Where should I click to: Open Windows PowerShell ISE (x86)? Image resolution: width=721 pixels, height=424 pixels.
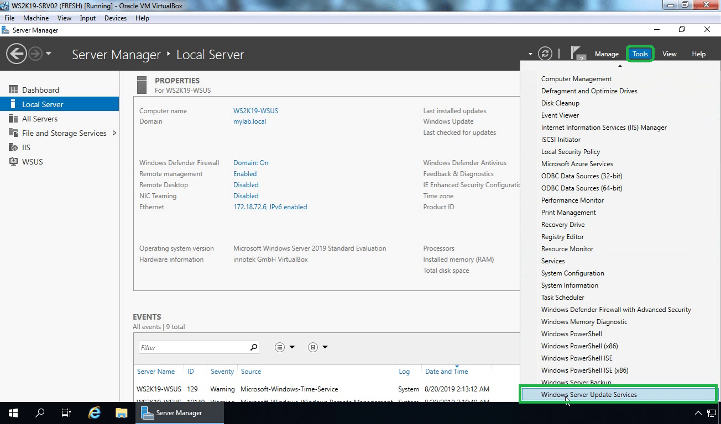tap(584, 370)
